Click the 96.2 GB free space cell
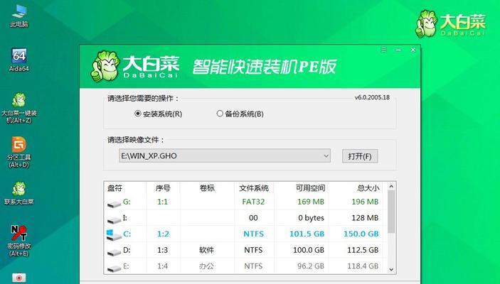Viewport: 500px width, 284px height. coord(311,266)
